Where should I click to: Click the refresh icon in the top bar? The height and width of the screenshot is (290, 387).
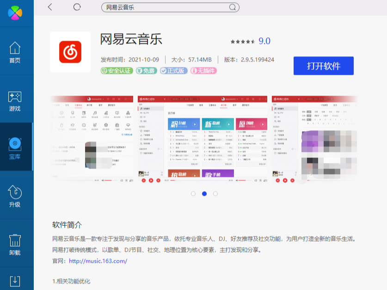77,7
